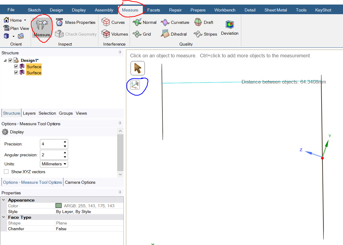The width and height of the screenshot is (343, 245).
Task: Pin the Options panel
Action: pyautogui.click(x=120, y=123)
